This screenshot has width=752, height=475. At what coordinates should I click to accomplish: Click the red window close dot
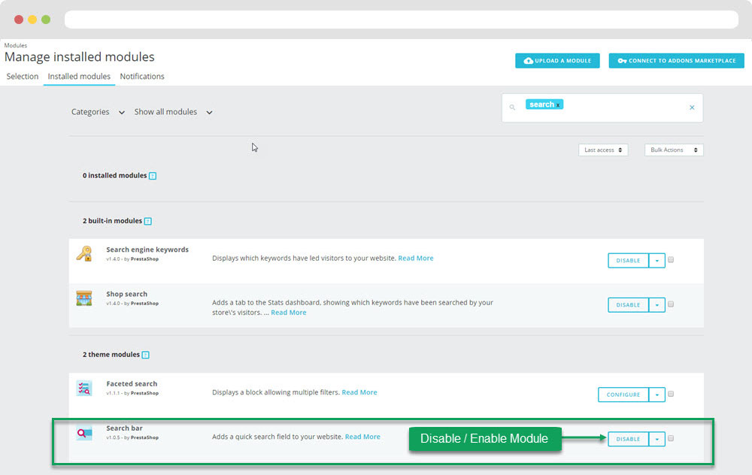click(19, 20)
